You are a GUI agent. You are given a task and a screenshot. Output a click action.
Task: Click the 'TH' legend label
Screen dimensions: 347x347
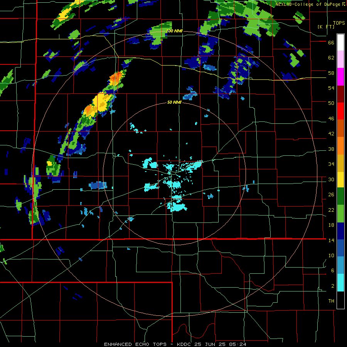coord(331,301)
